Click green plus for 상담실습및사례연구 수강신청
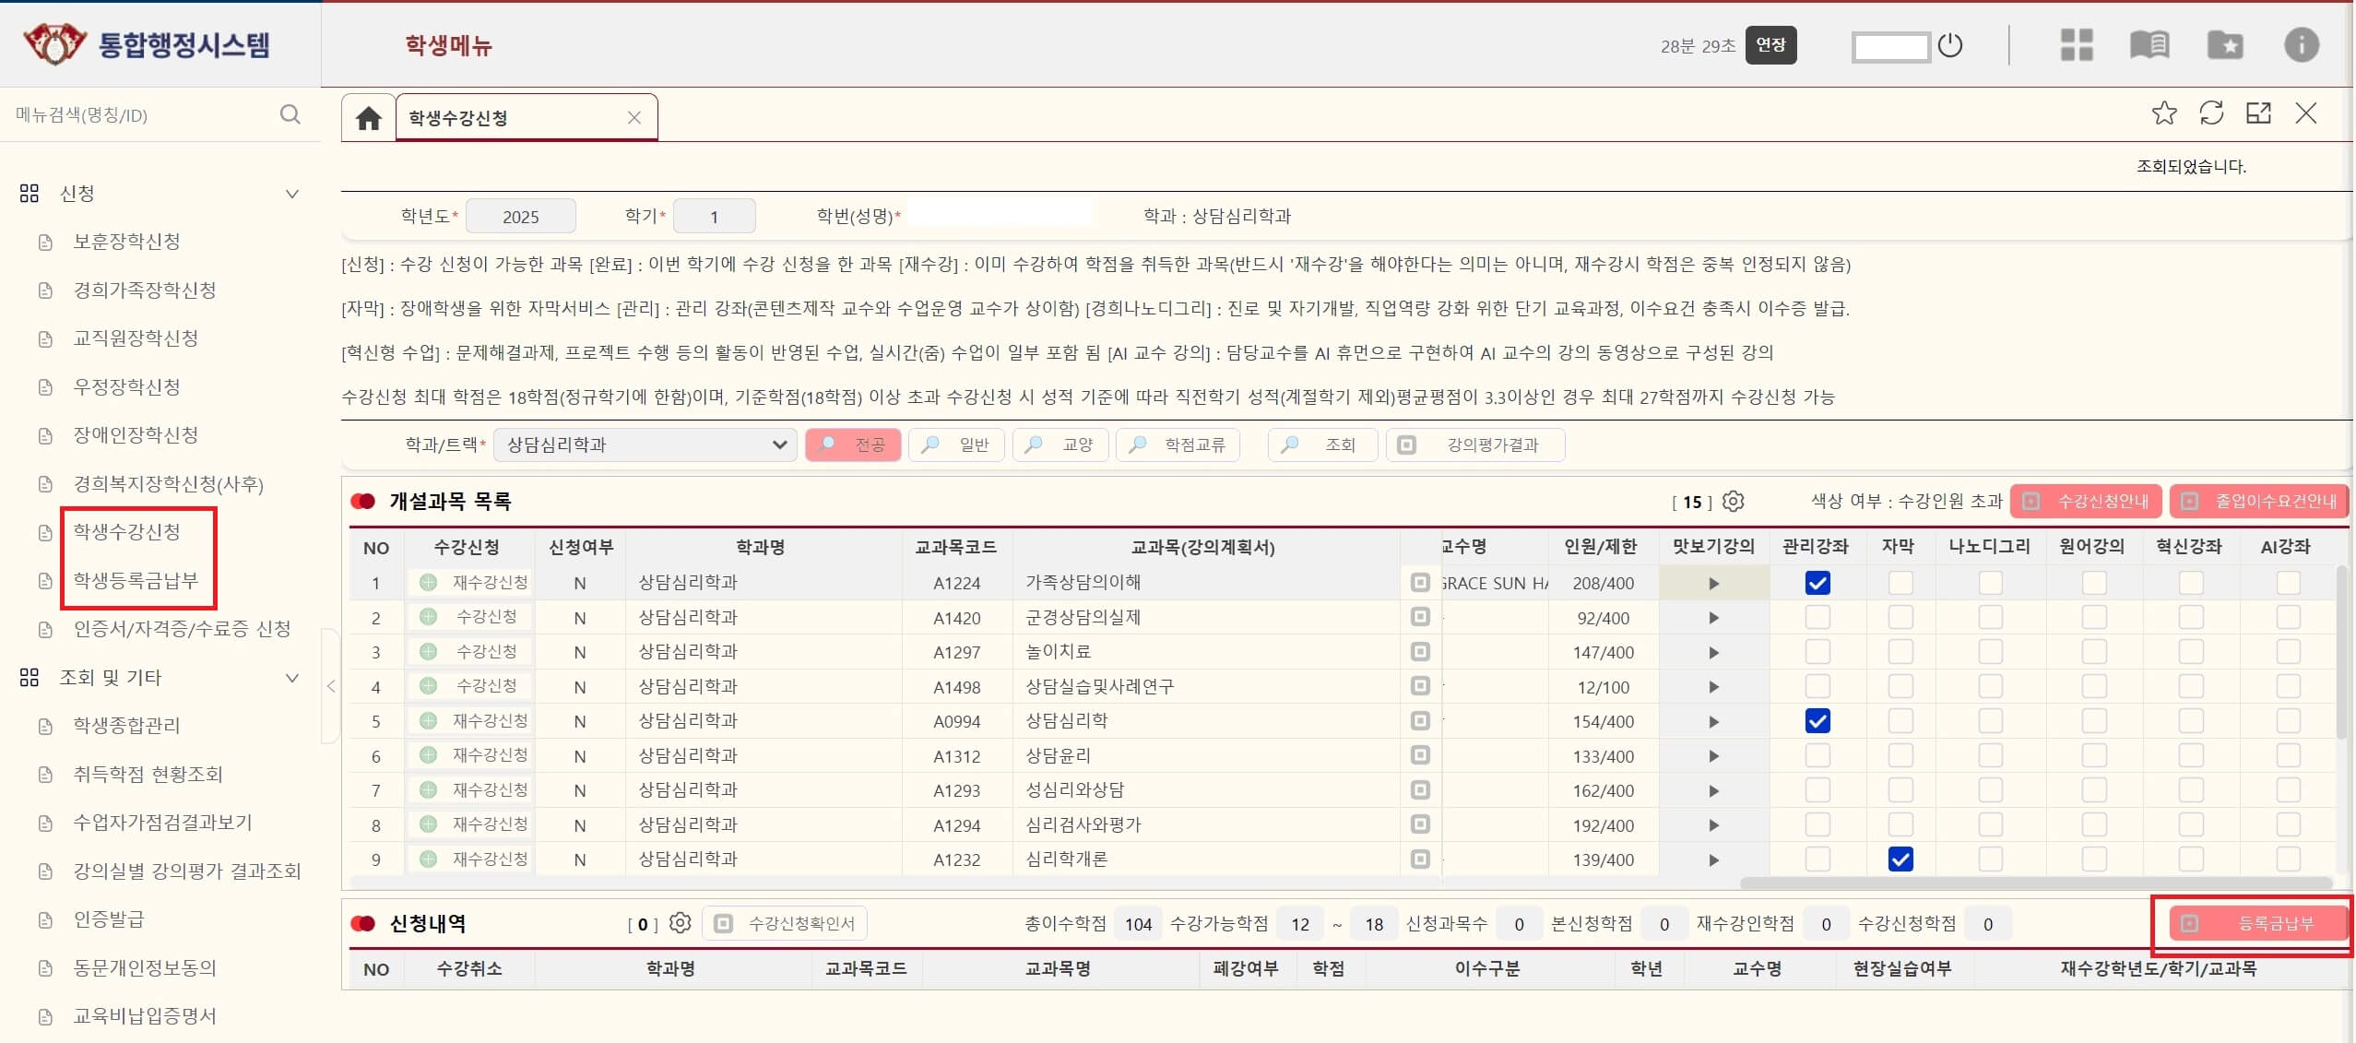This screenshot has height=1043, width=2356. click(428, 686)
